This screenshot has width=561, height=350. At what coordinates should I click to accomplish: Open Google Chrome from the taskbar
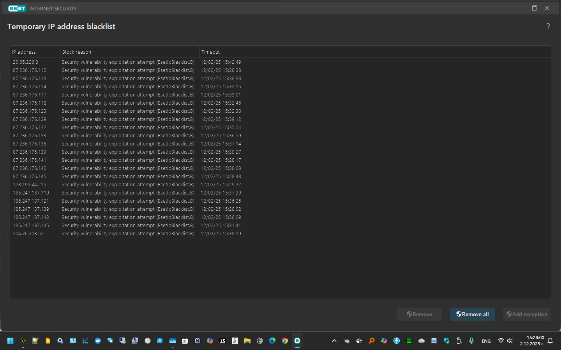tap(285, 341)
